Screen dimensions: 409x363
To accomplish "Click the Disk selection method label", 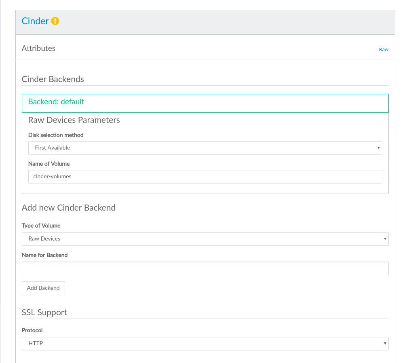I will pos(56,135).
